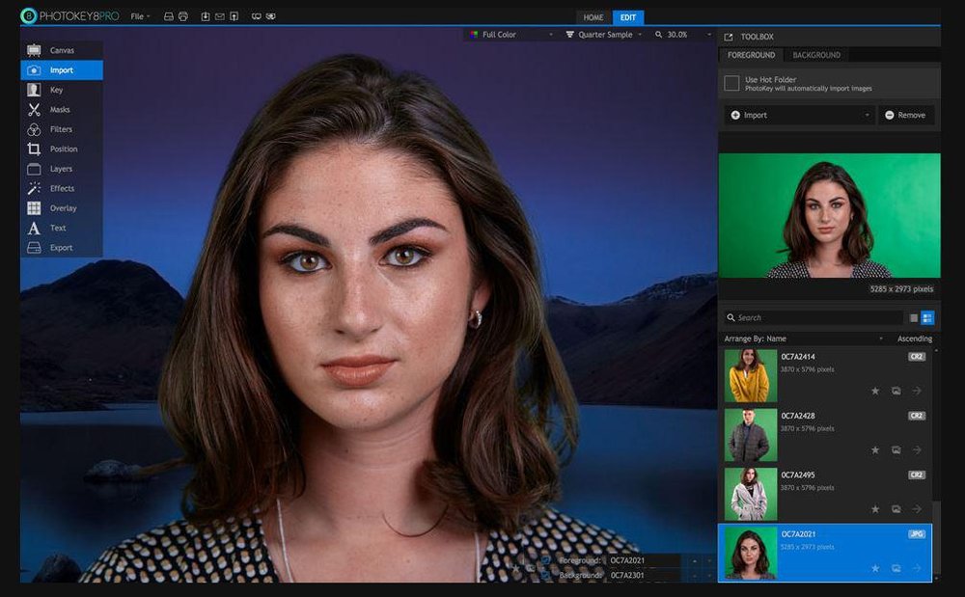Click the arrow icon for 0C7A2495
Viewport: 965px width, 597px height.
(x=917, y=509)
